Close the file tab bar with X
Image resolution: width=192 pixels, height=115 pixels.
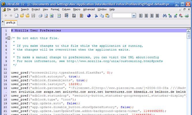click(x=3, y=21)
